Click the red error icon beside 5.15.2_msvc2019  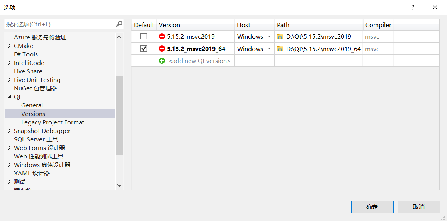click(162, 36)
